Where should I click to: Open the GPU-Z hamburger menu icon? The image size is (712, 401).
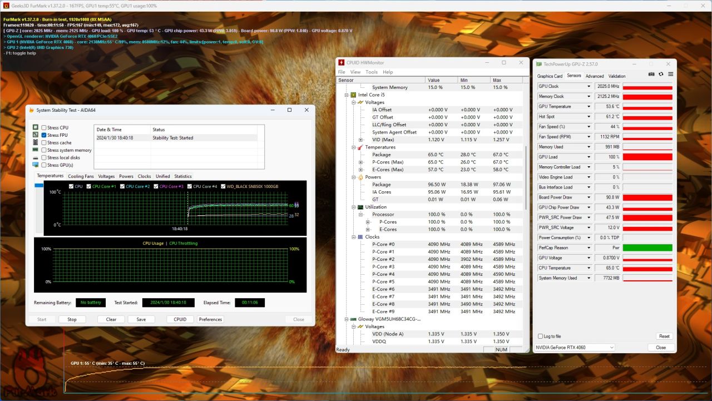(670, 74)
